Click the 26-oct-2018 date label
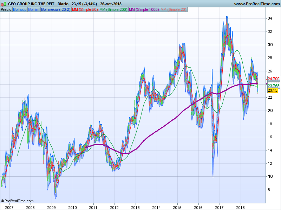This screenshot has width=281, height=210. (x=111, y=4)
